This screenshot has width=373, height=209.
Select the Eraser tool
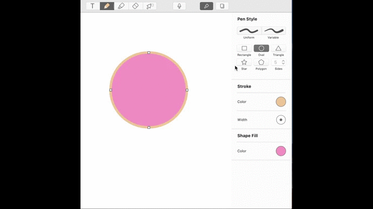135,6
